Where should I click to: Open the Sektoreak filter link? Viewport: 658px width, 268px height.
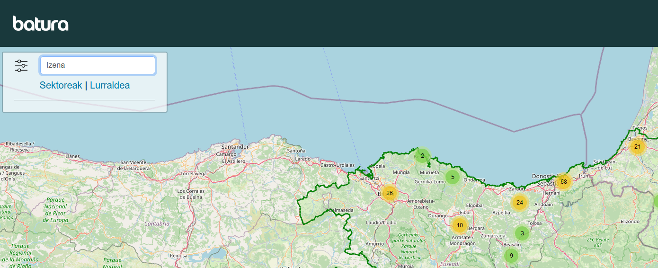(61, 86)
